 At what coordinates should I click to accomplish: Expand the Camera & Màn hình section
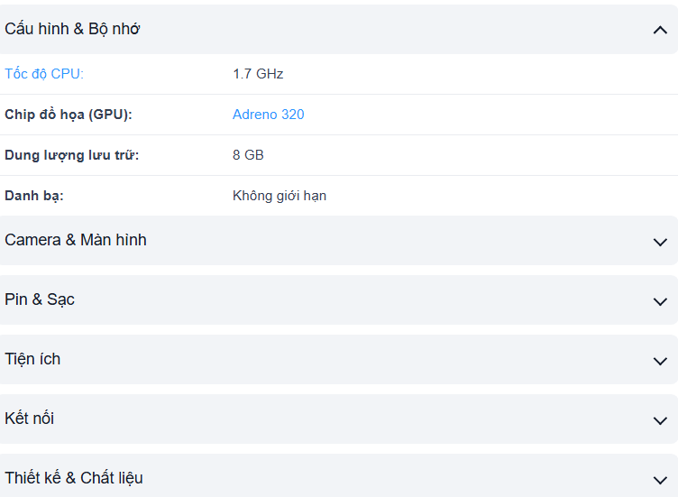coord(76,240)
